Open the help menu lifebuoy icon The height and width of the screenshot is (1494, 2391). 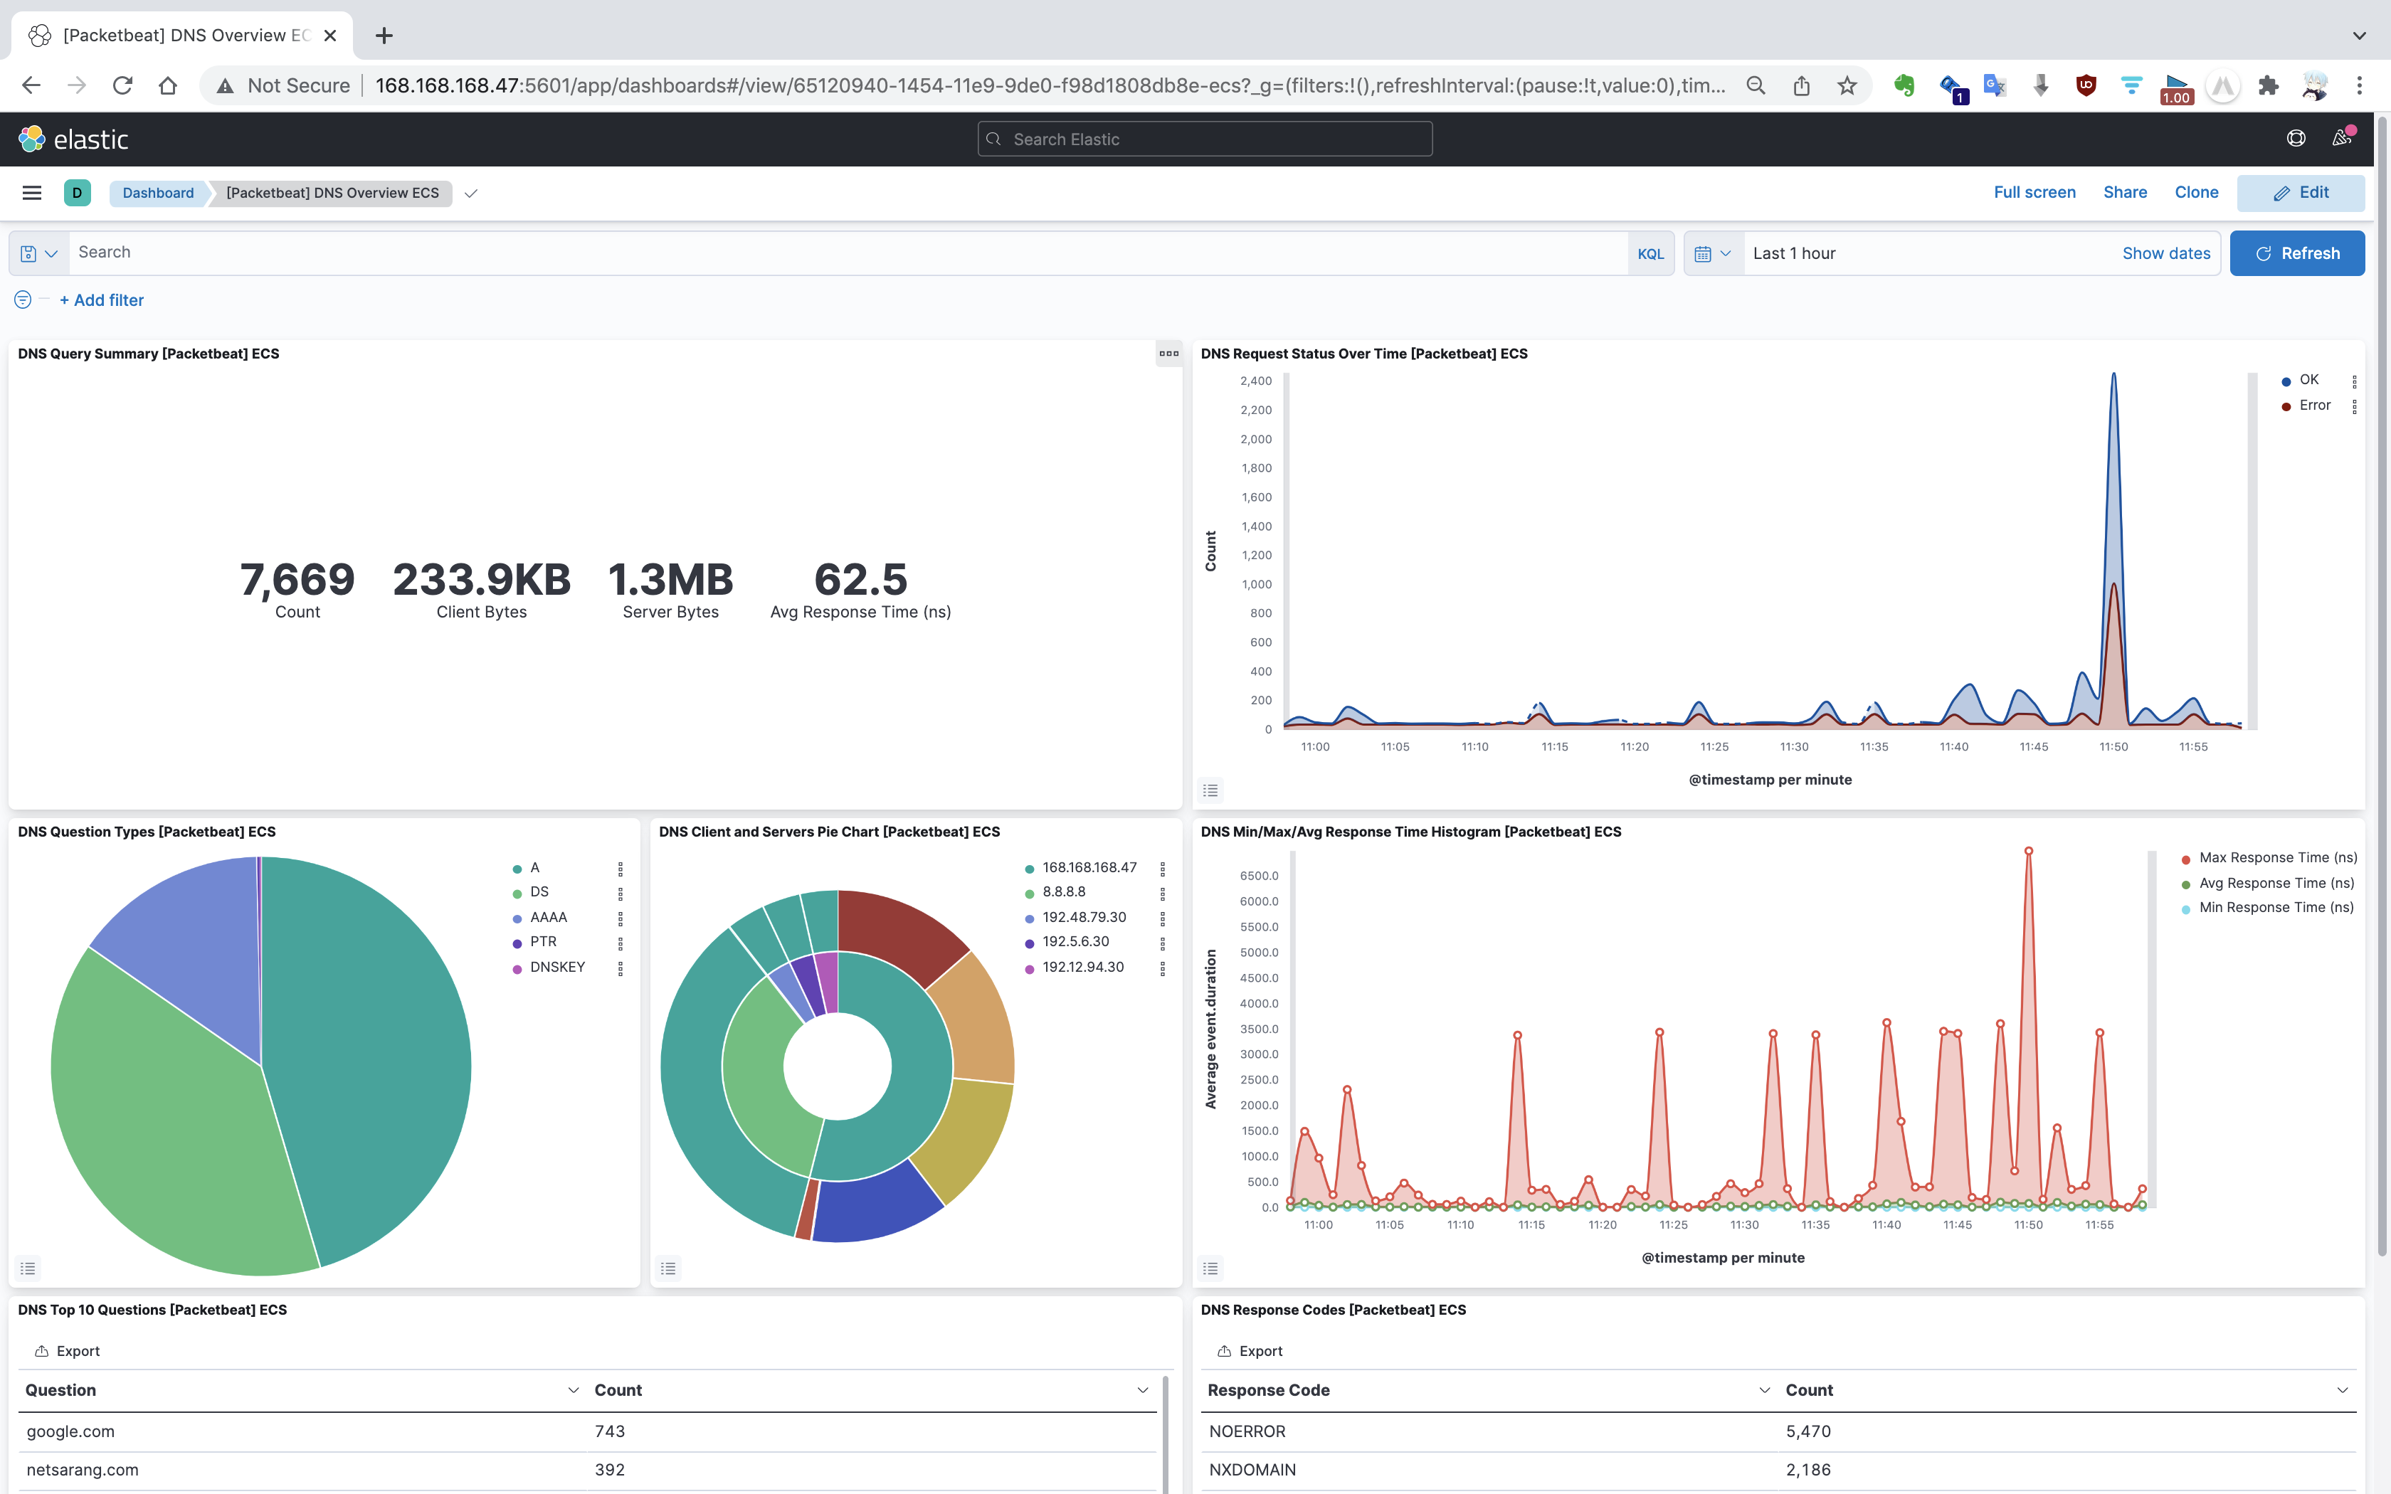coord(2296,139)
